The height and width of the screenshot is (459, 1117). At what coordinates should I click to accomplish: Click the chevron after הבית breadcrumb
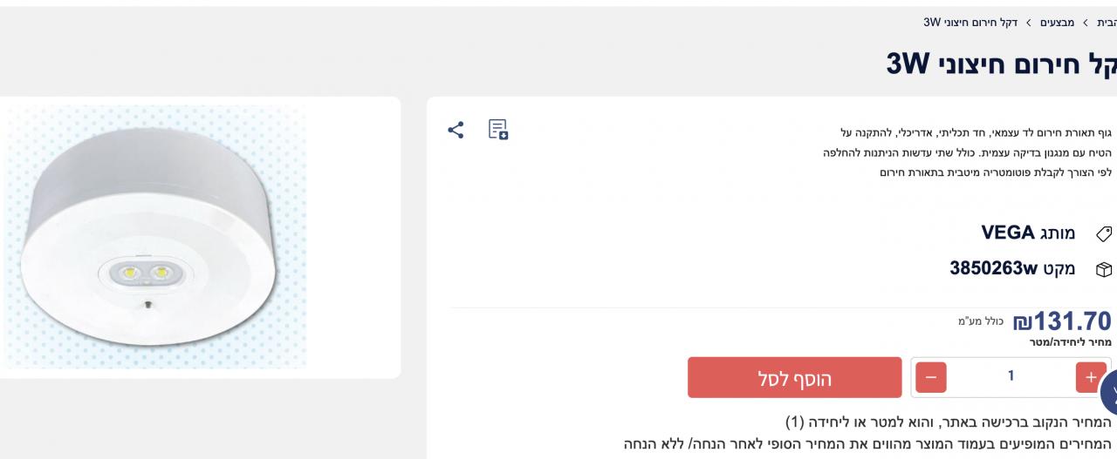pos(1085,22)
